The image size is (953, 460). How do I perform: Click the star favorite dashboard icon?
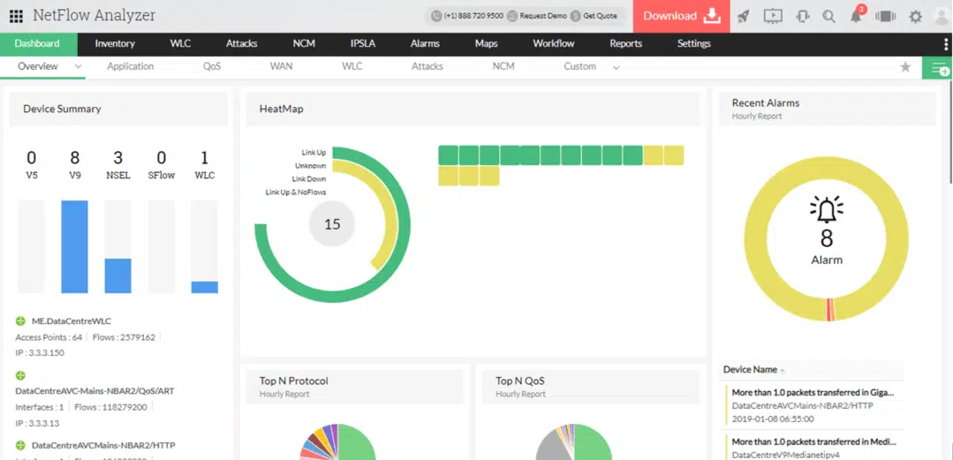pyautogui.click(x=905, y=67)
